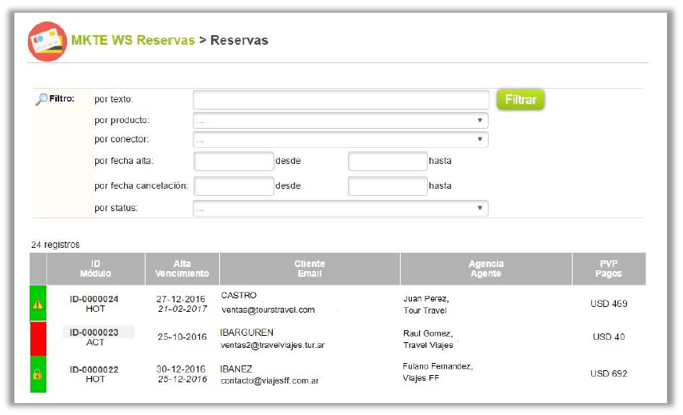
Task: Click the padlock icon on ID-0000022 row
Action: 38,374
